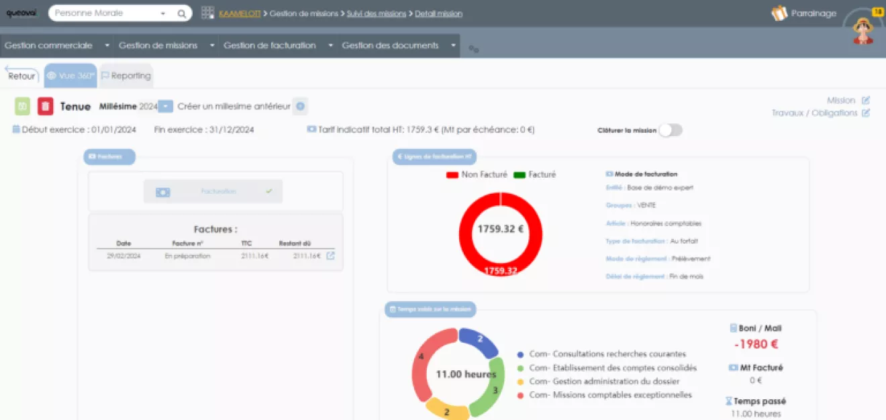Toggle the Non Facturé legend entry
886x420 pixels.
click(x=477, y=174)
